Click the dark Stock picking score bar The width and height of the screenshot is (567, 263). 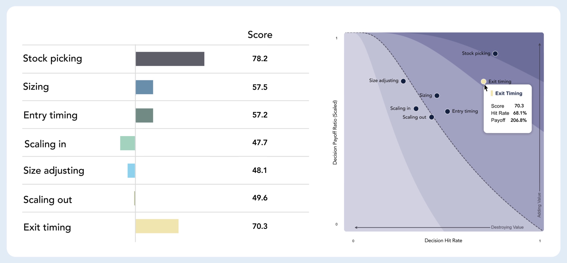point(170,59)
